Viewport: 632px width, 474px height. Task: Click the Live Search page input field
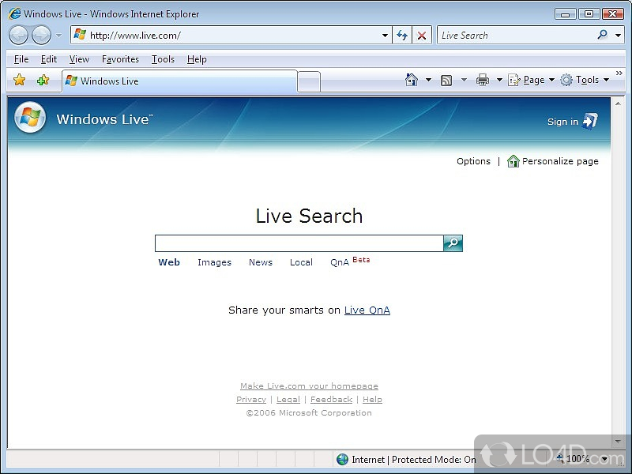[299, 243]
